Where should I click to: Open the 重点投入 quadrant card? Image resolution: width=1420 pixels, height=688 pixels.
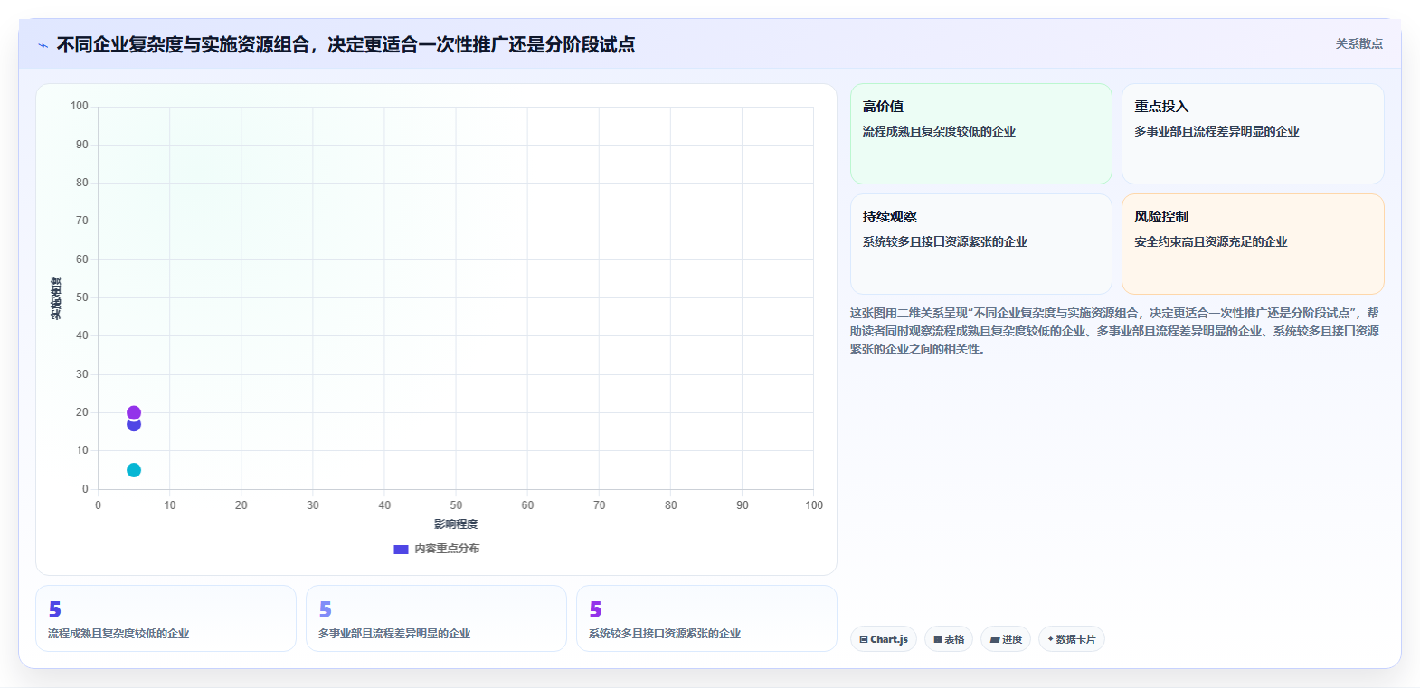pos(1253,134)
